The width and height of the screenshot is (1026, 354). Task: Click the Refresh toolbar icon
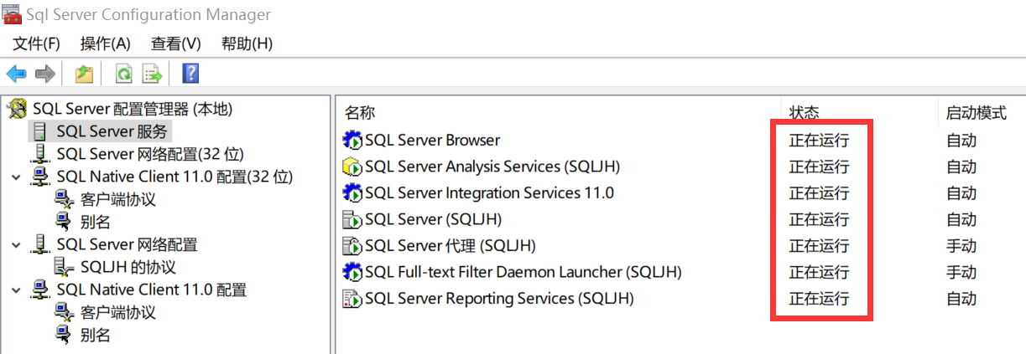(x=124, y=74)
